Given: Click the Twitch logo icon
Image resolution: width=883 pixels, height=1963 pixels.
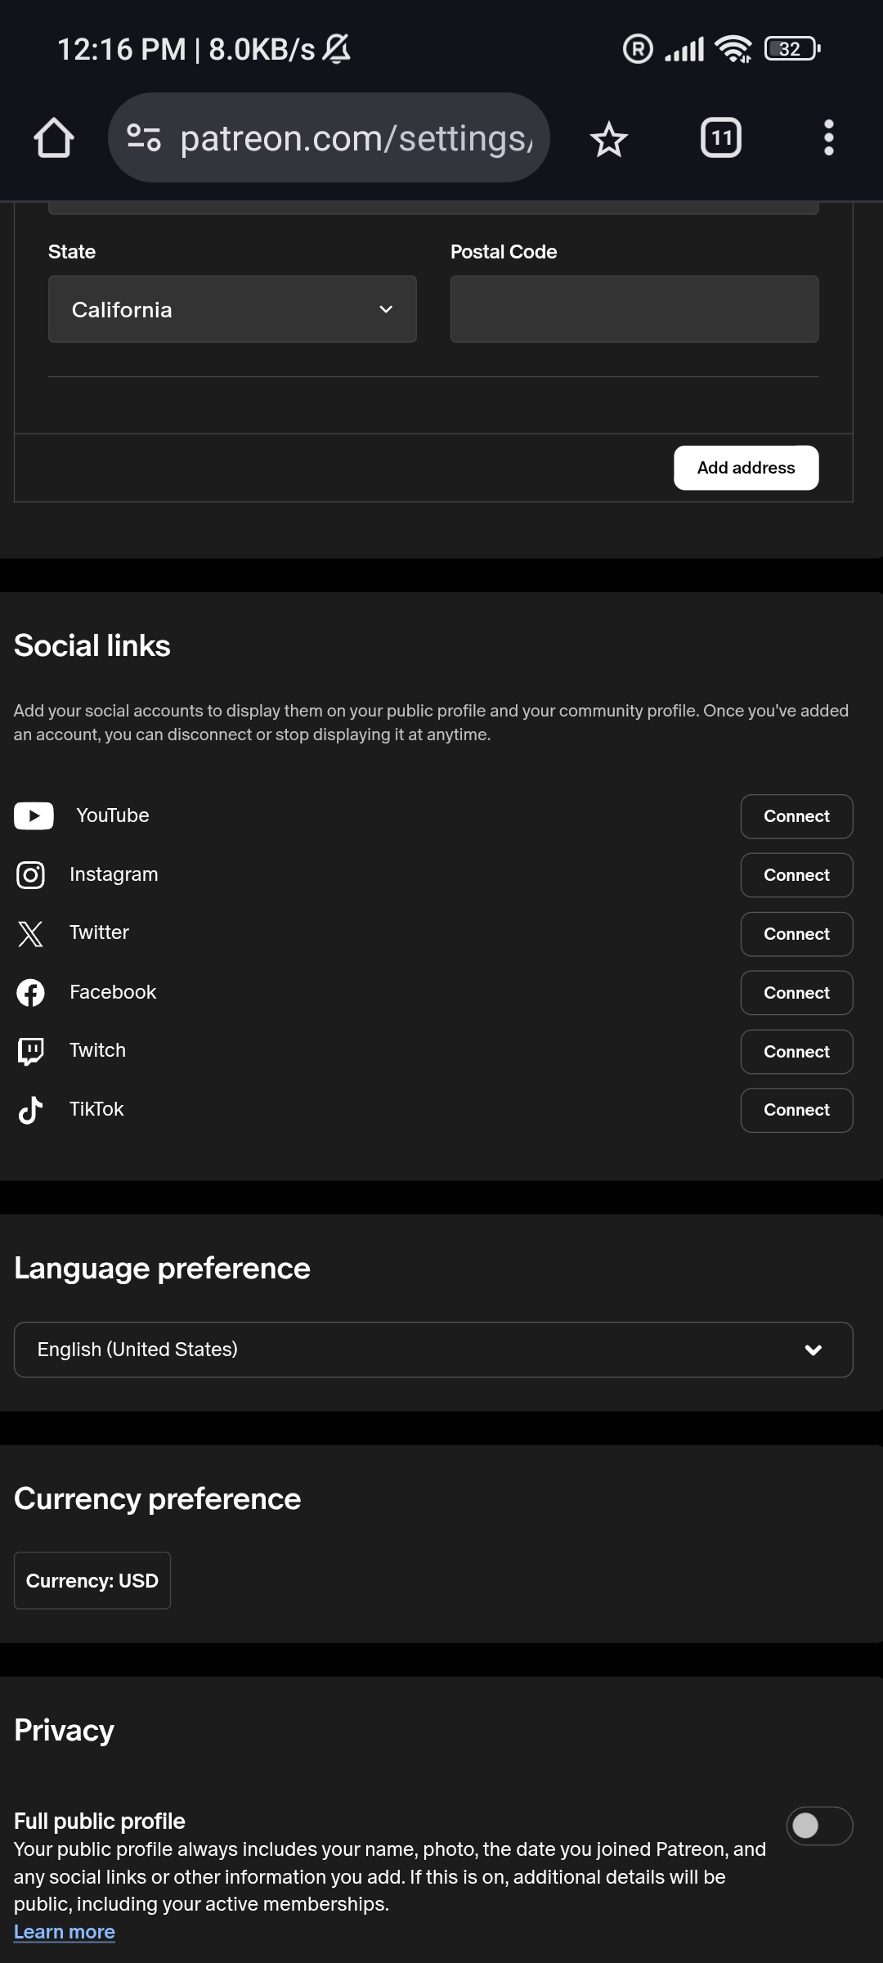Looking at the screenshot, I should point(31,1051).
